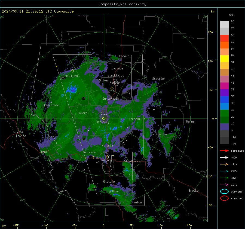
Task: Click the Didsbury city label
Action: pos(103,122)
